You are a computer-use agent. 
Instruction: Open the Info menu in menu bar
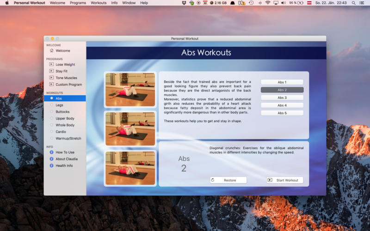tap(114, 3)
